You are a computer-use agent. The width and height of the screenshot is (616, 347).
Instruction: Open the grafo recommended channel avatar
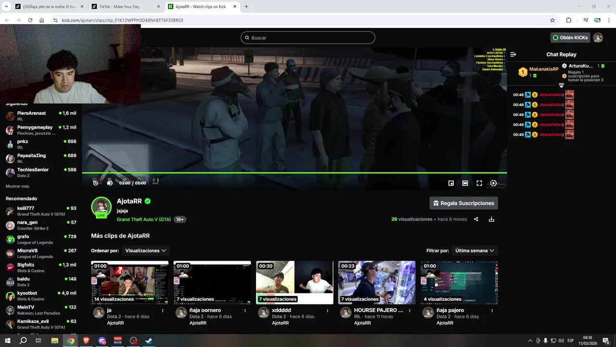[x=10, y=239]
